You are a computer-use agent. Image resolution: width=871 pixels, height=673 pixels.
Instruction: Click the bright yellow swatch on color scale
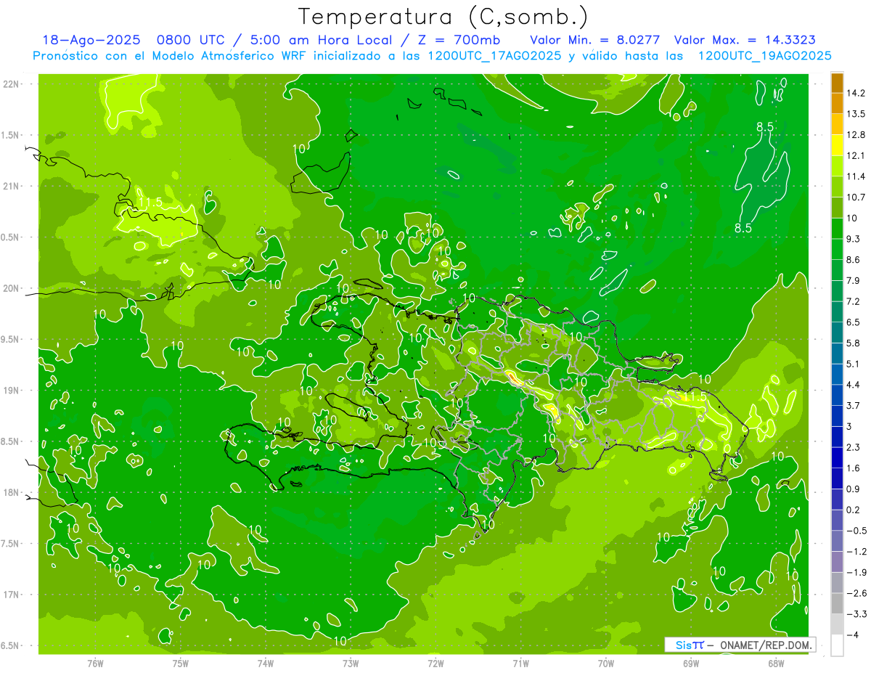pyautogui.click(x=837, y=145)
